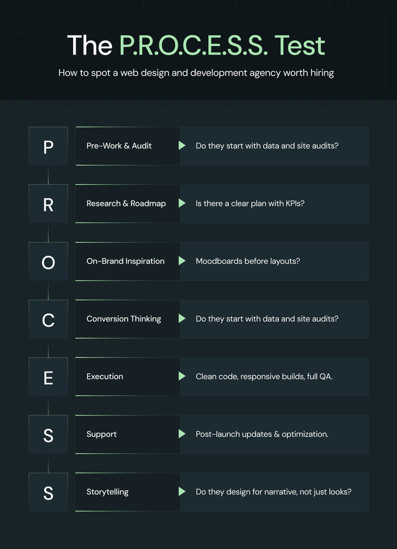The image size is (397, 549).
Task: Select the Pre-Work & Audit label
Action: 119,146
